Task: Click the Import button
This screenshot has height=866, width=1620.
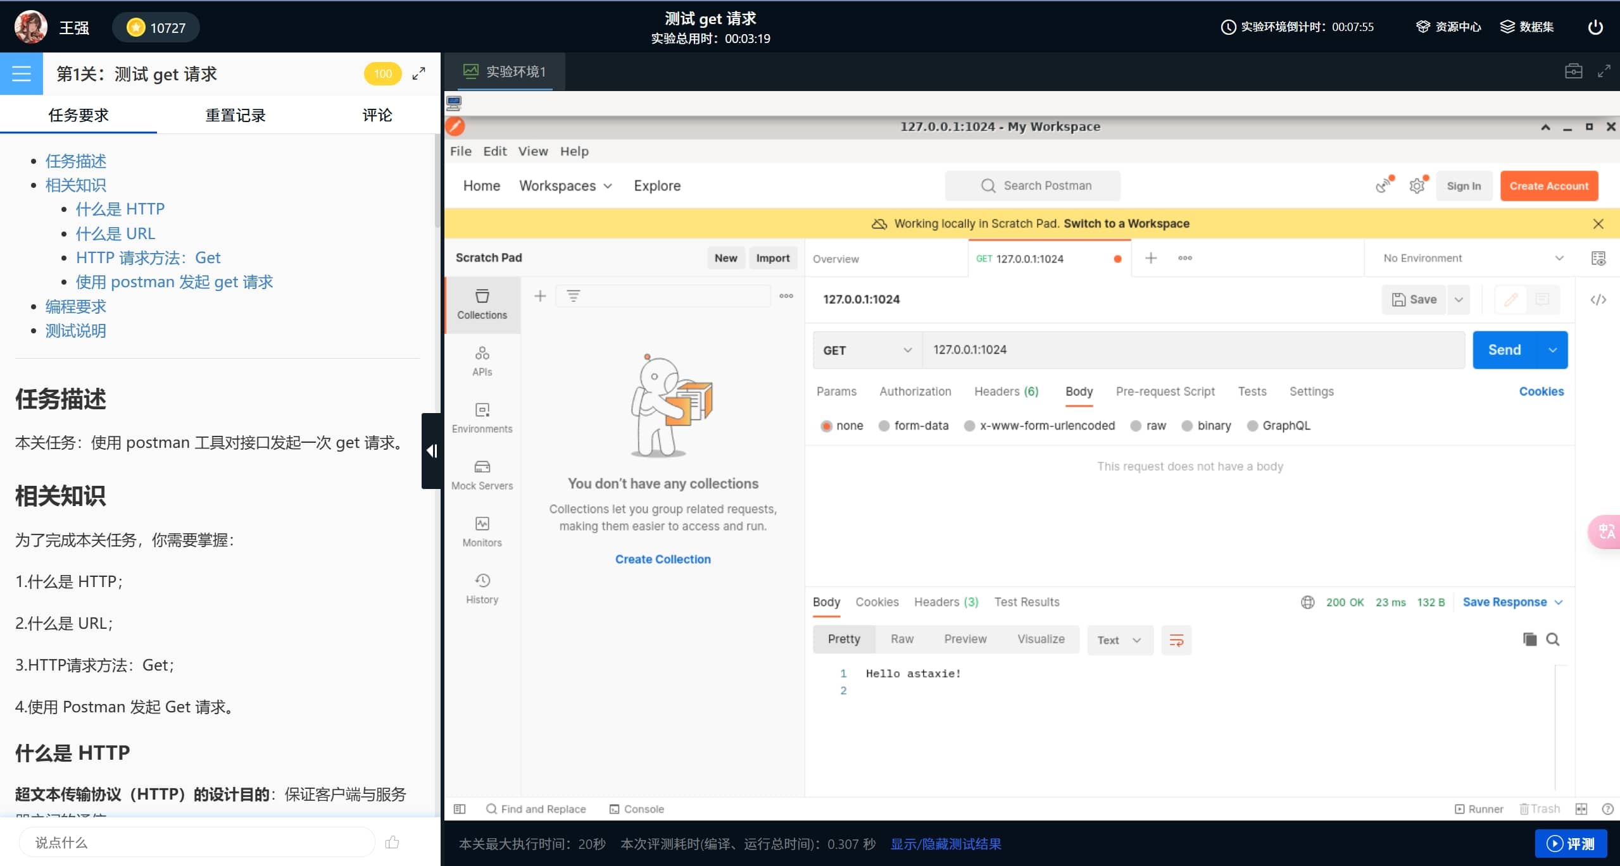Action: tap(772, 257)
